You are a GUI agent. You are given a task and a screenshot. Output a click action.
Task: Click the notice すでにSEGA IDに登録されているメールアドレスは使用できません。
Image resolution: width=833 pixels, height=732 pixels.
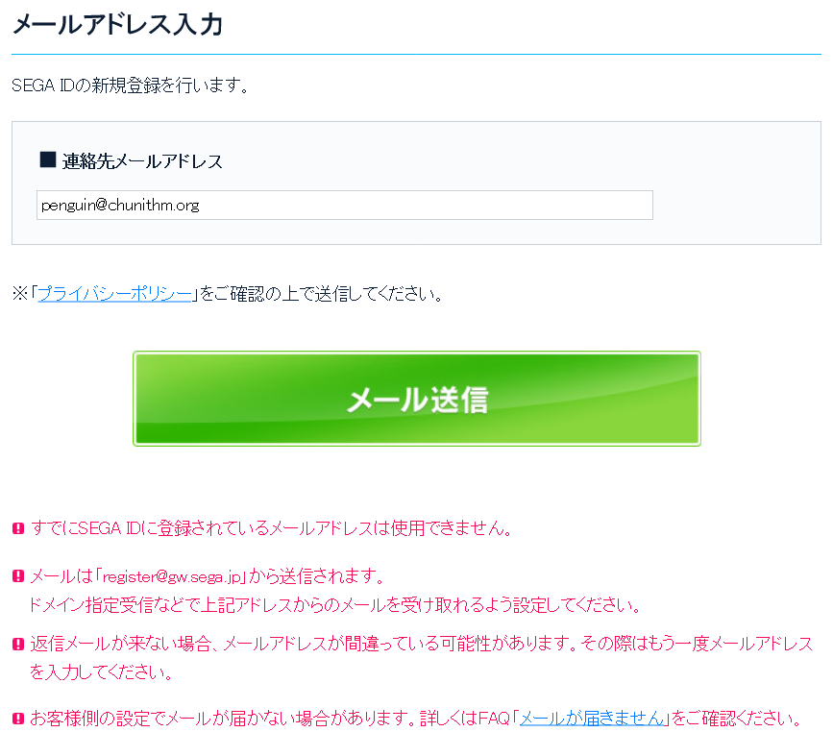click(x=271, y=528)
